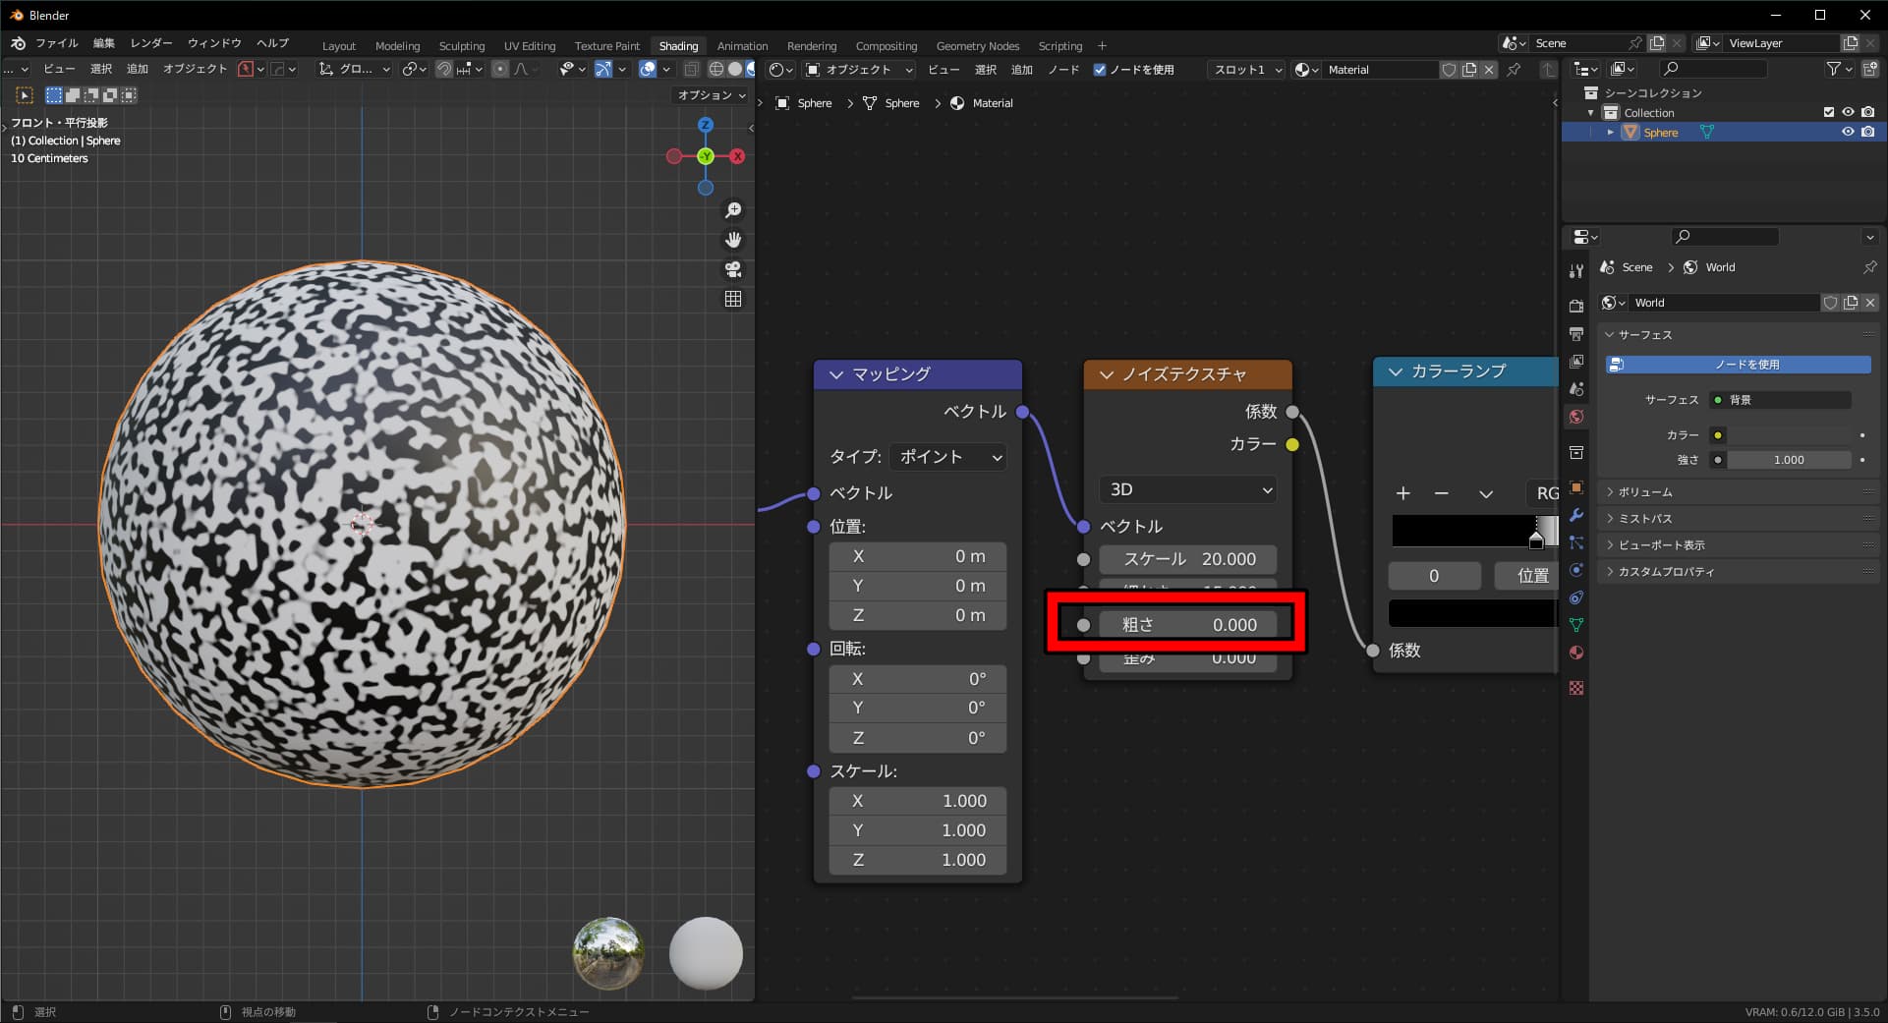Click the RGB mode button on the Color Ramp
Image resolution: width=1888 pixels, height=1023 pixels.
[x=1547, y=493]
